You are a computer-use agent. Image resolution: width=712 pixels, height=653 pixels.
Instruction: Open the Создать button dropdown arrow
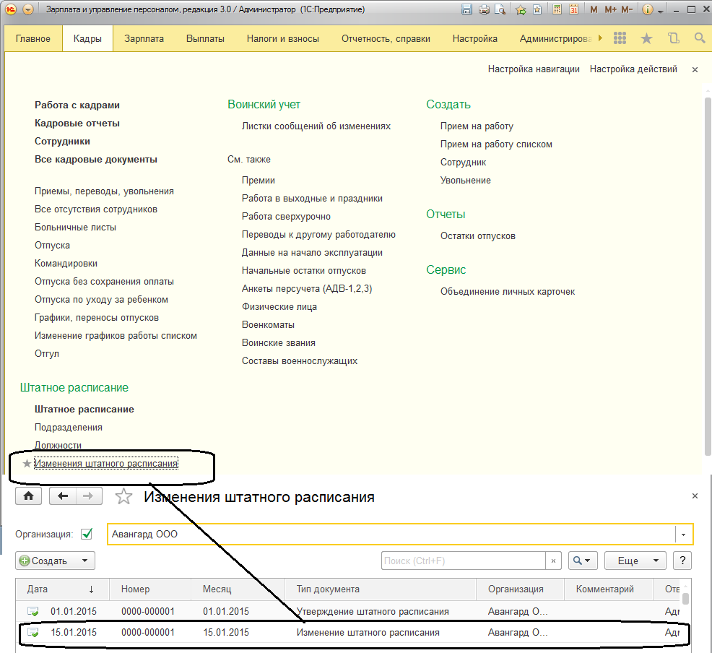85,561
